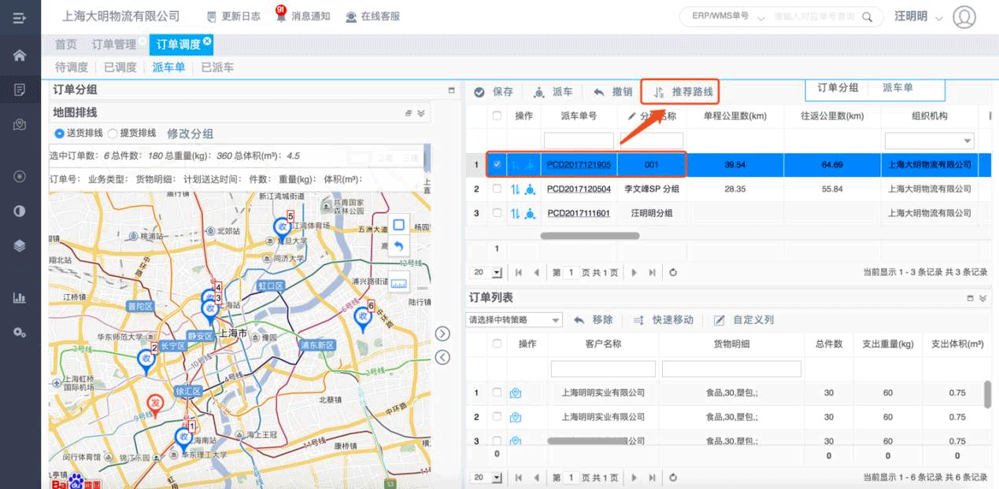999x489 pixels.
Task: Click the red 发 origin marker on map
Action: (156, 404)
